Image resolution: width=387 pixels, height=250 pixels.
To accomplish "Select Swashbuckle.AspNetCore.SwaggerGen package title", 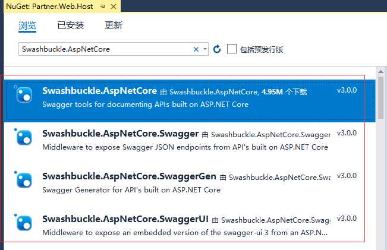I will coord(130,176).
